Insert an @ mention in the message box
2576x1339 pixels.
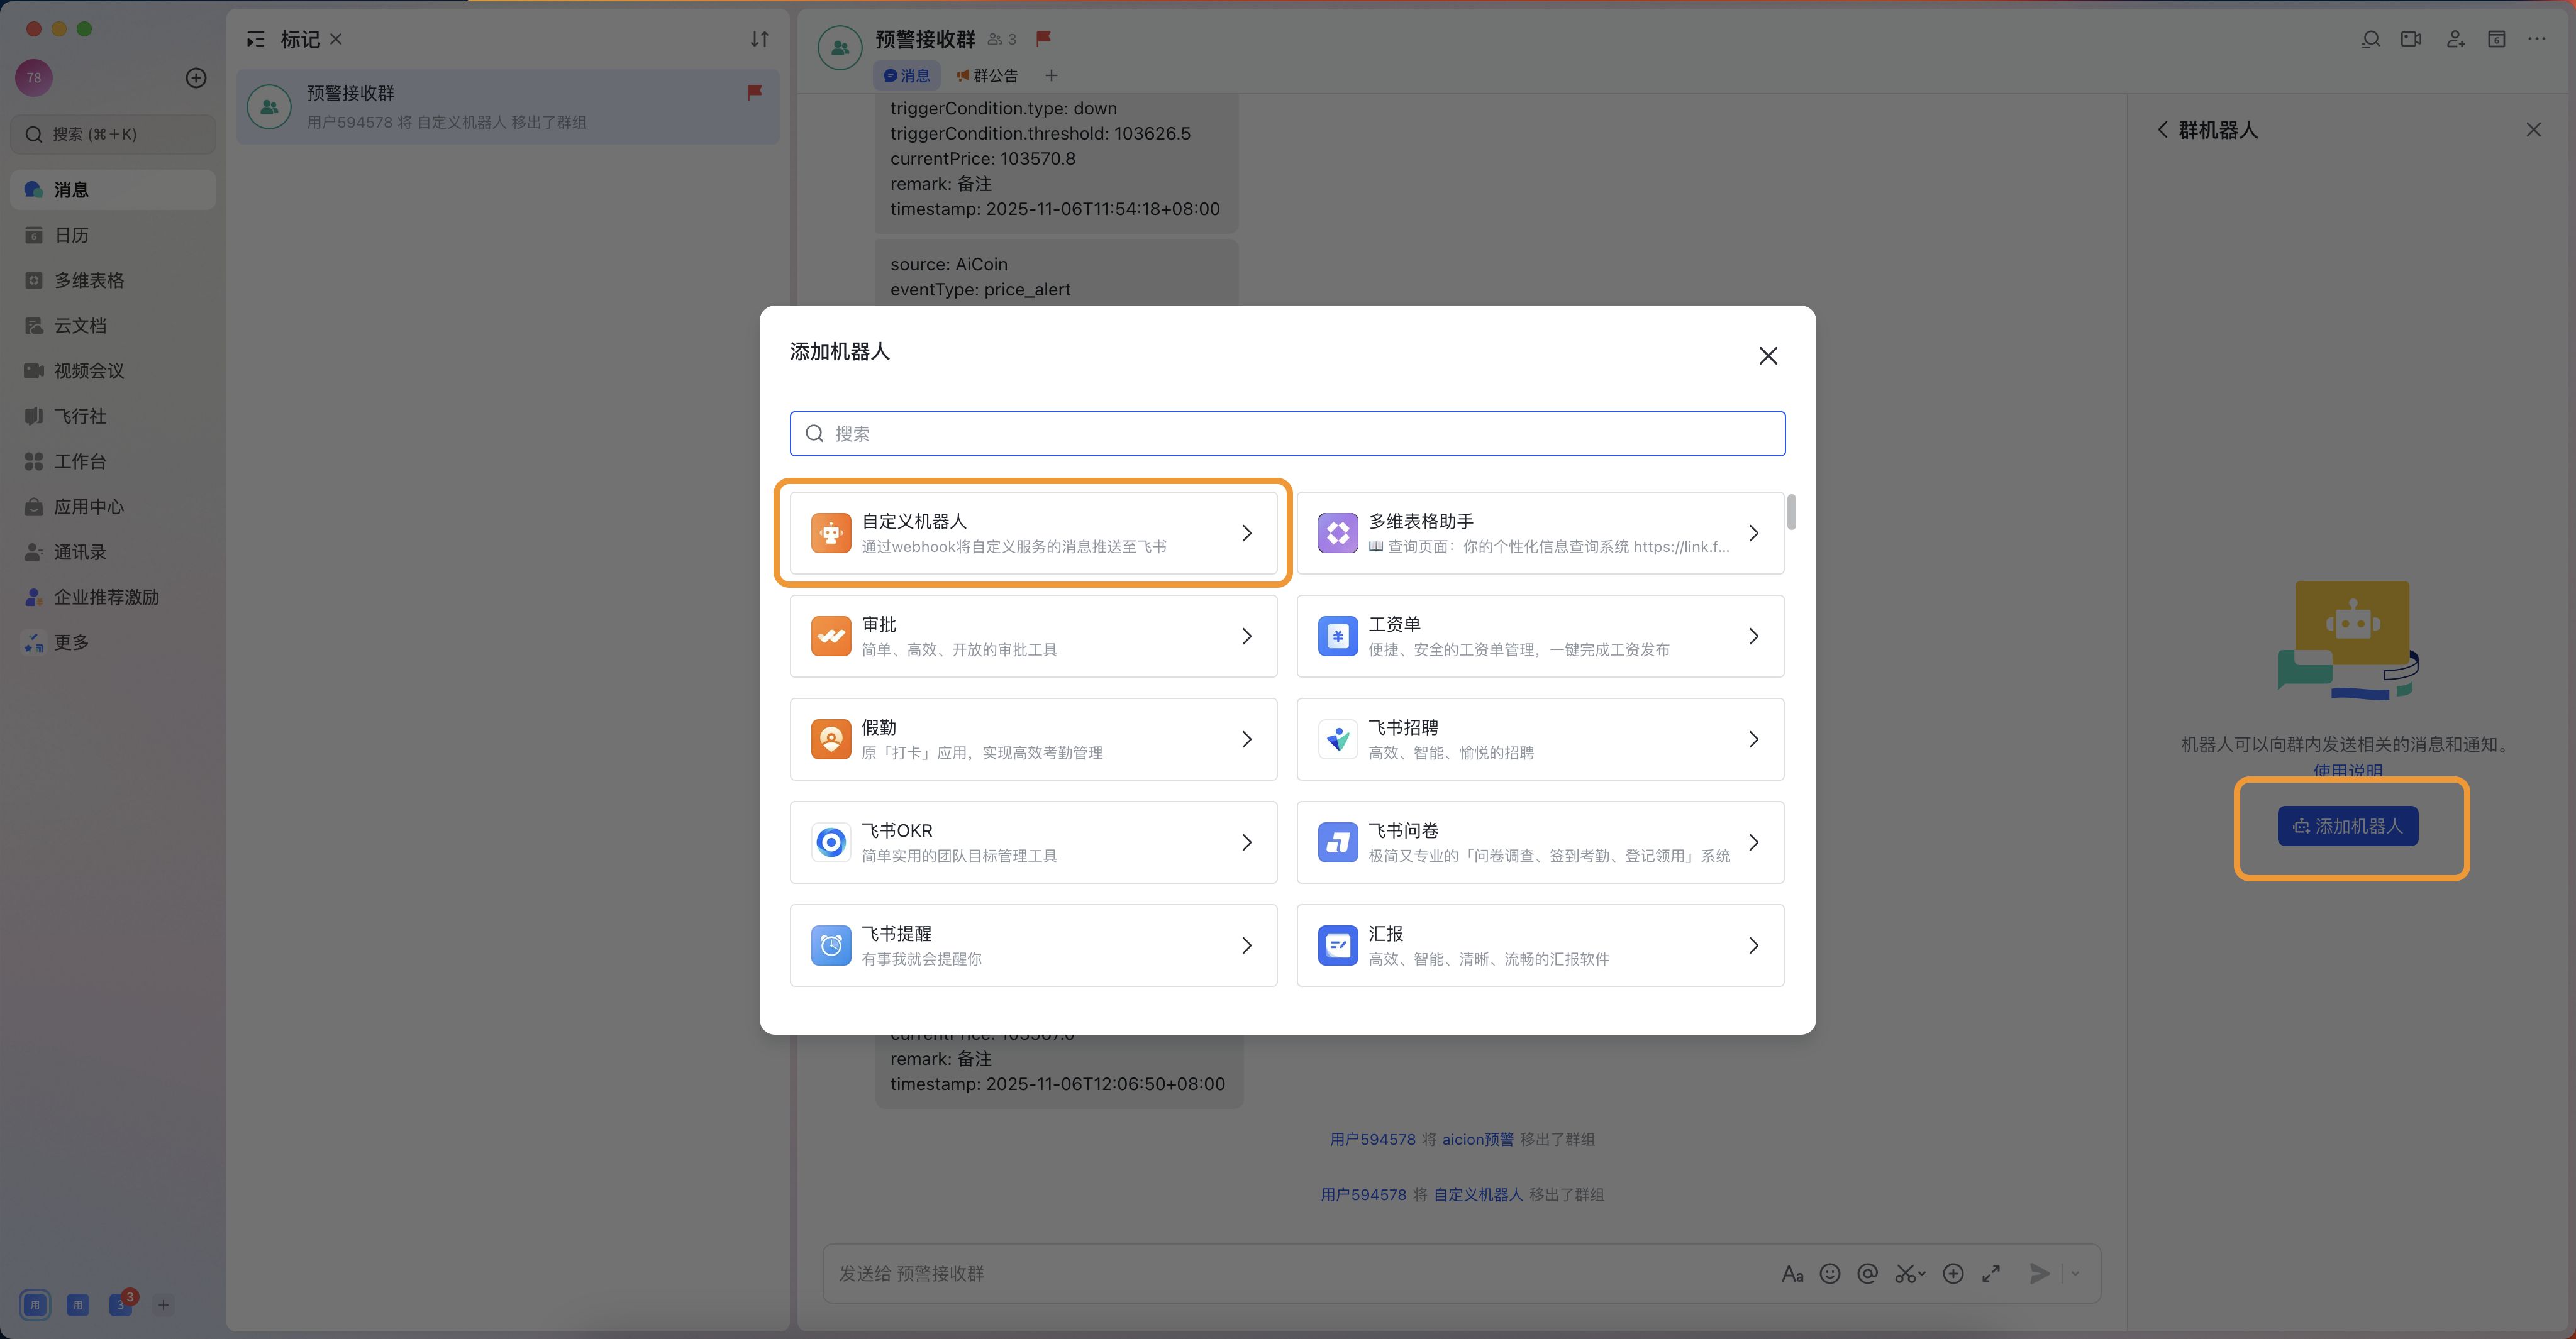click(x=1868, y=1273)
